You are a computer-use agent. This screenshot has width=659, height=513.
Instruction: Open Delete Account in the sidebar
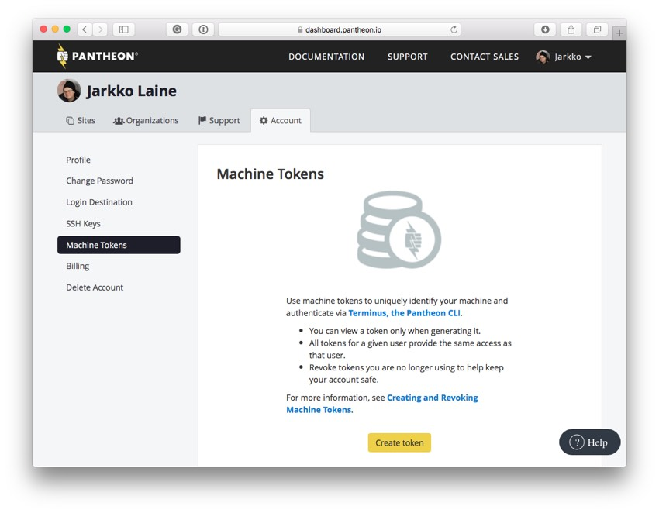95,287
